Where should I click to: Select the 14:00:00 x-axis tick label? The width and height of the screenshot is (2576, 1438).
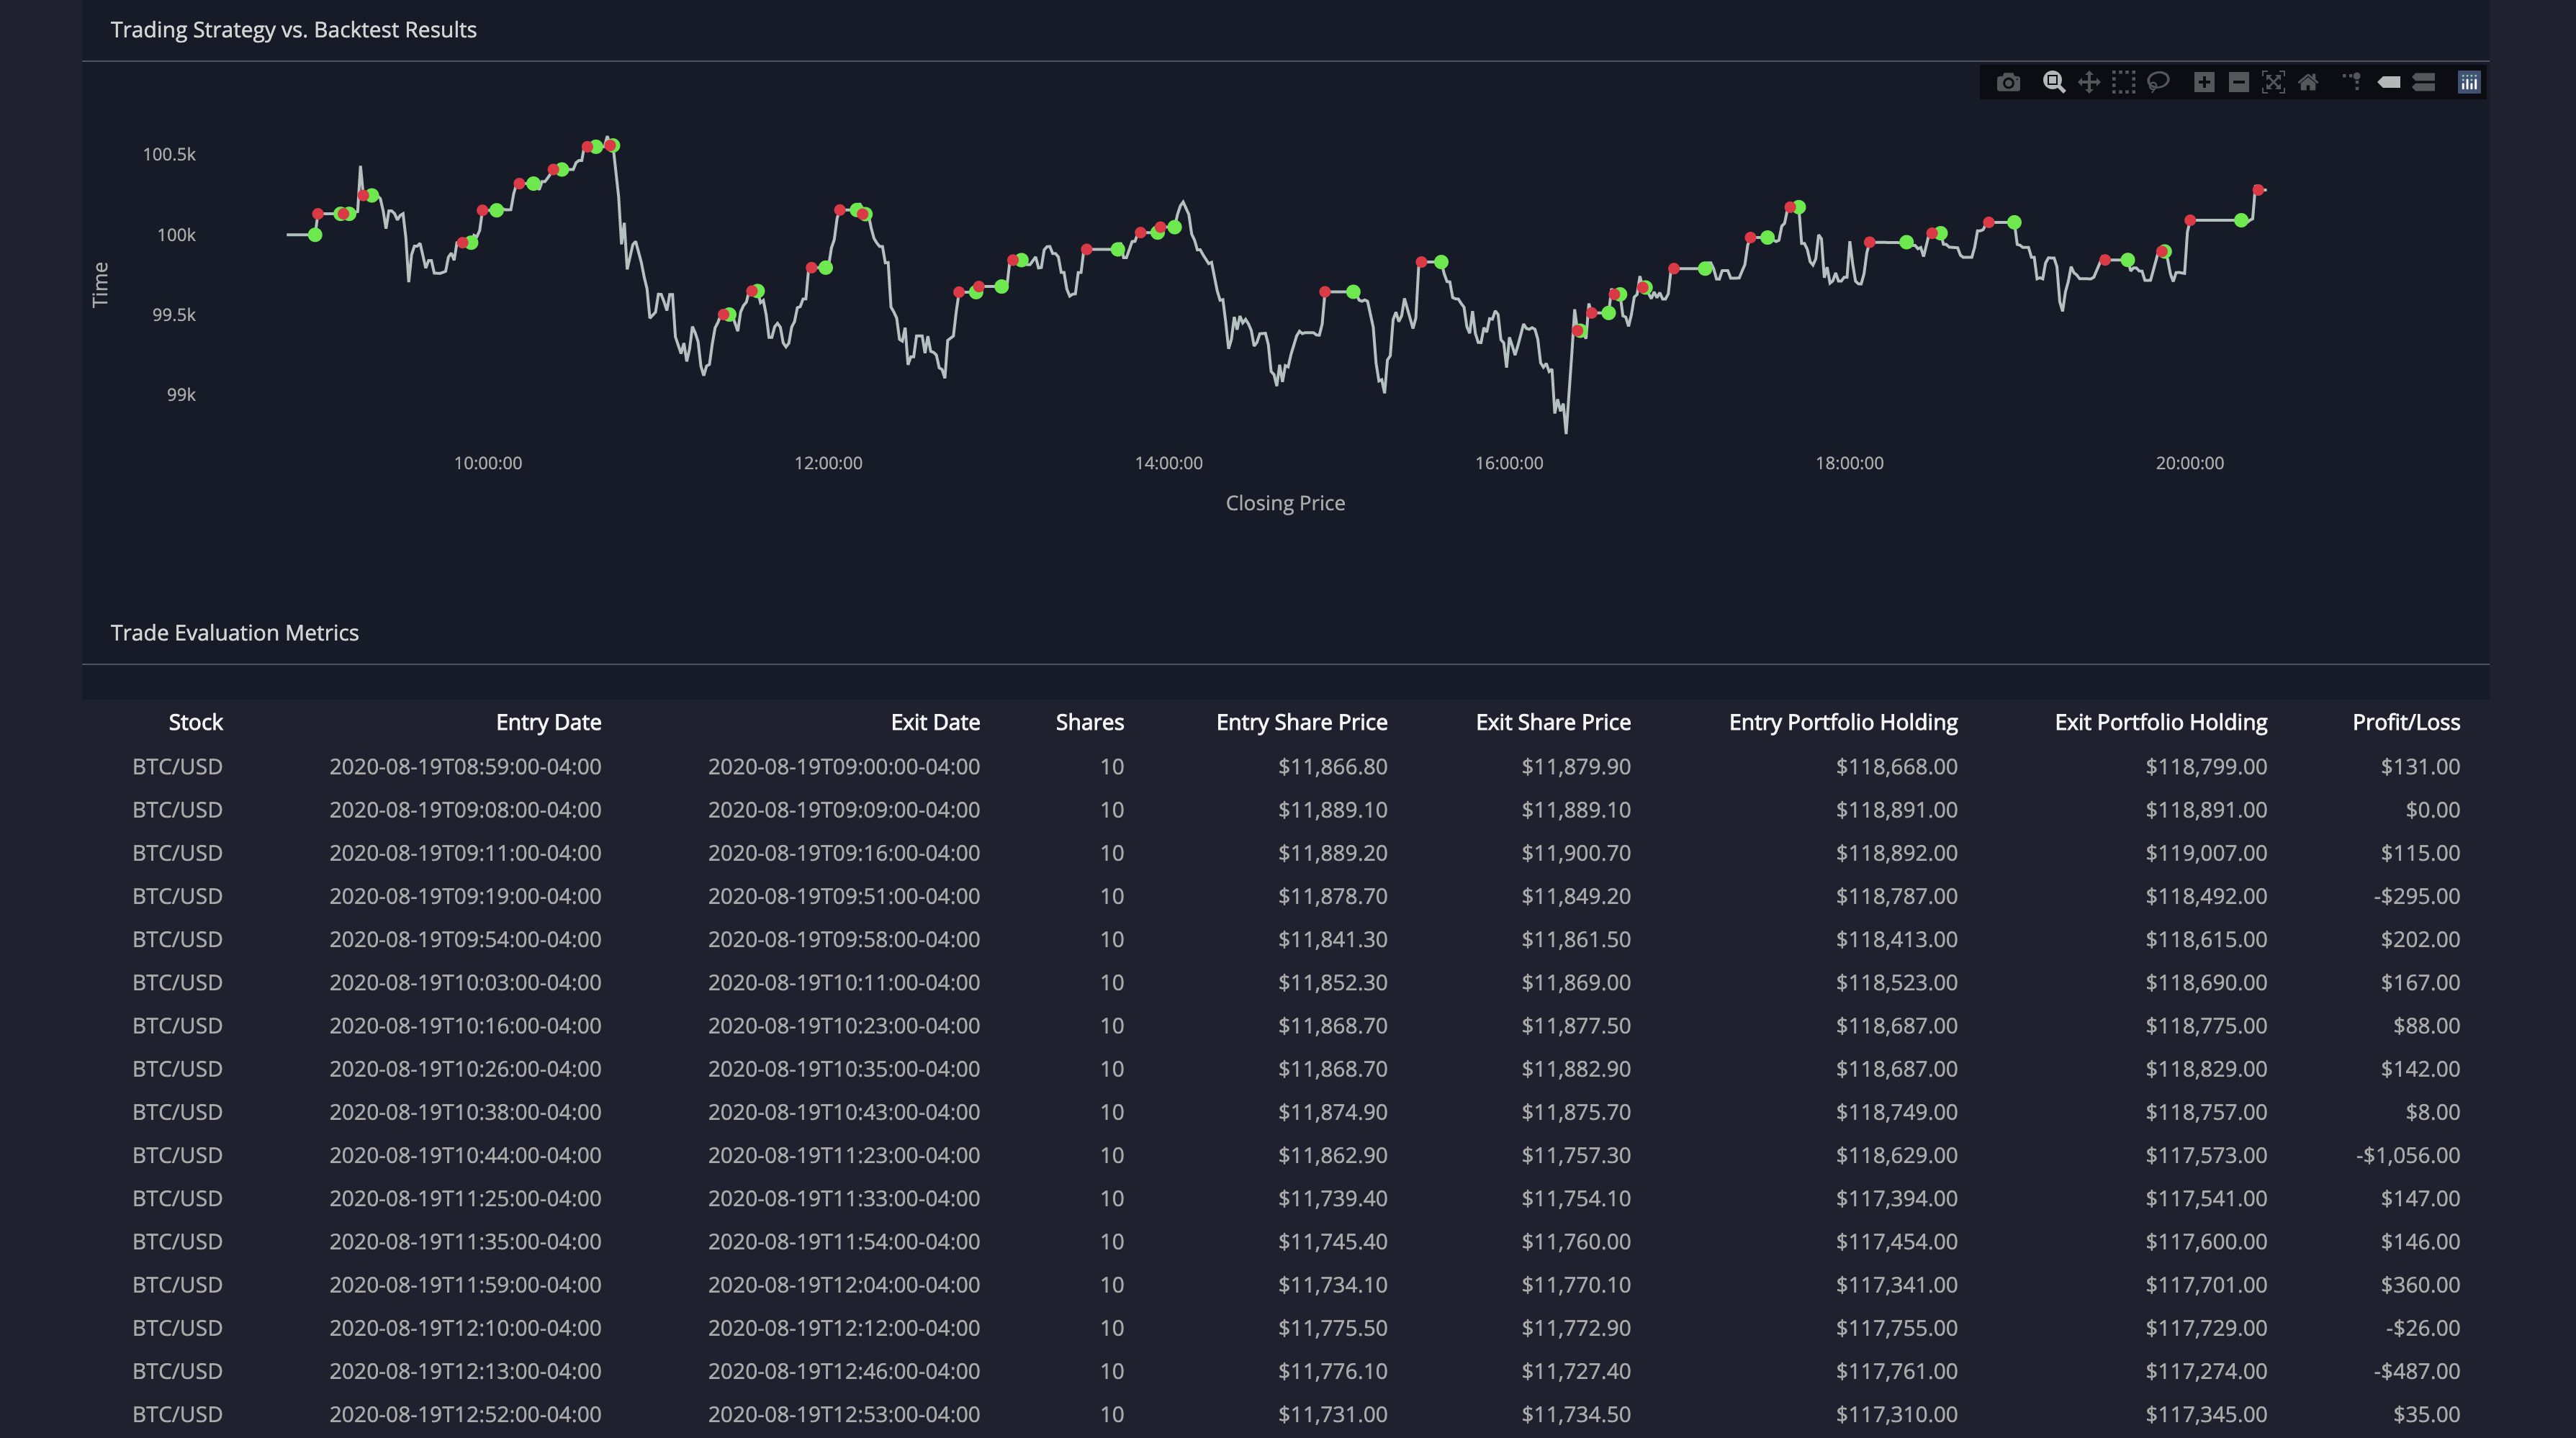tap(1168, 463)
